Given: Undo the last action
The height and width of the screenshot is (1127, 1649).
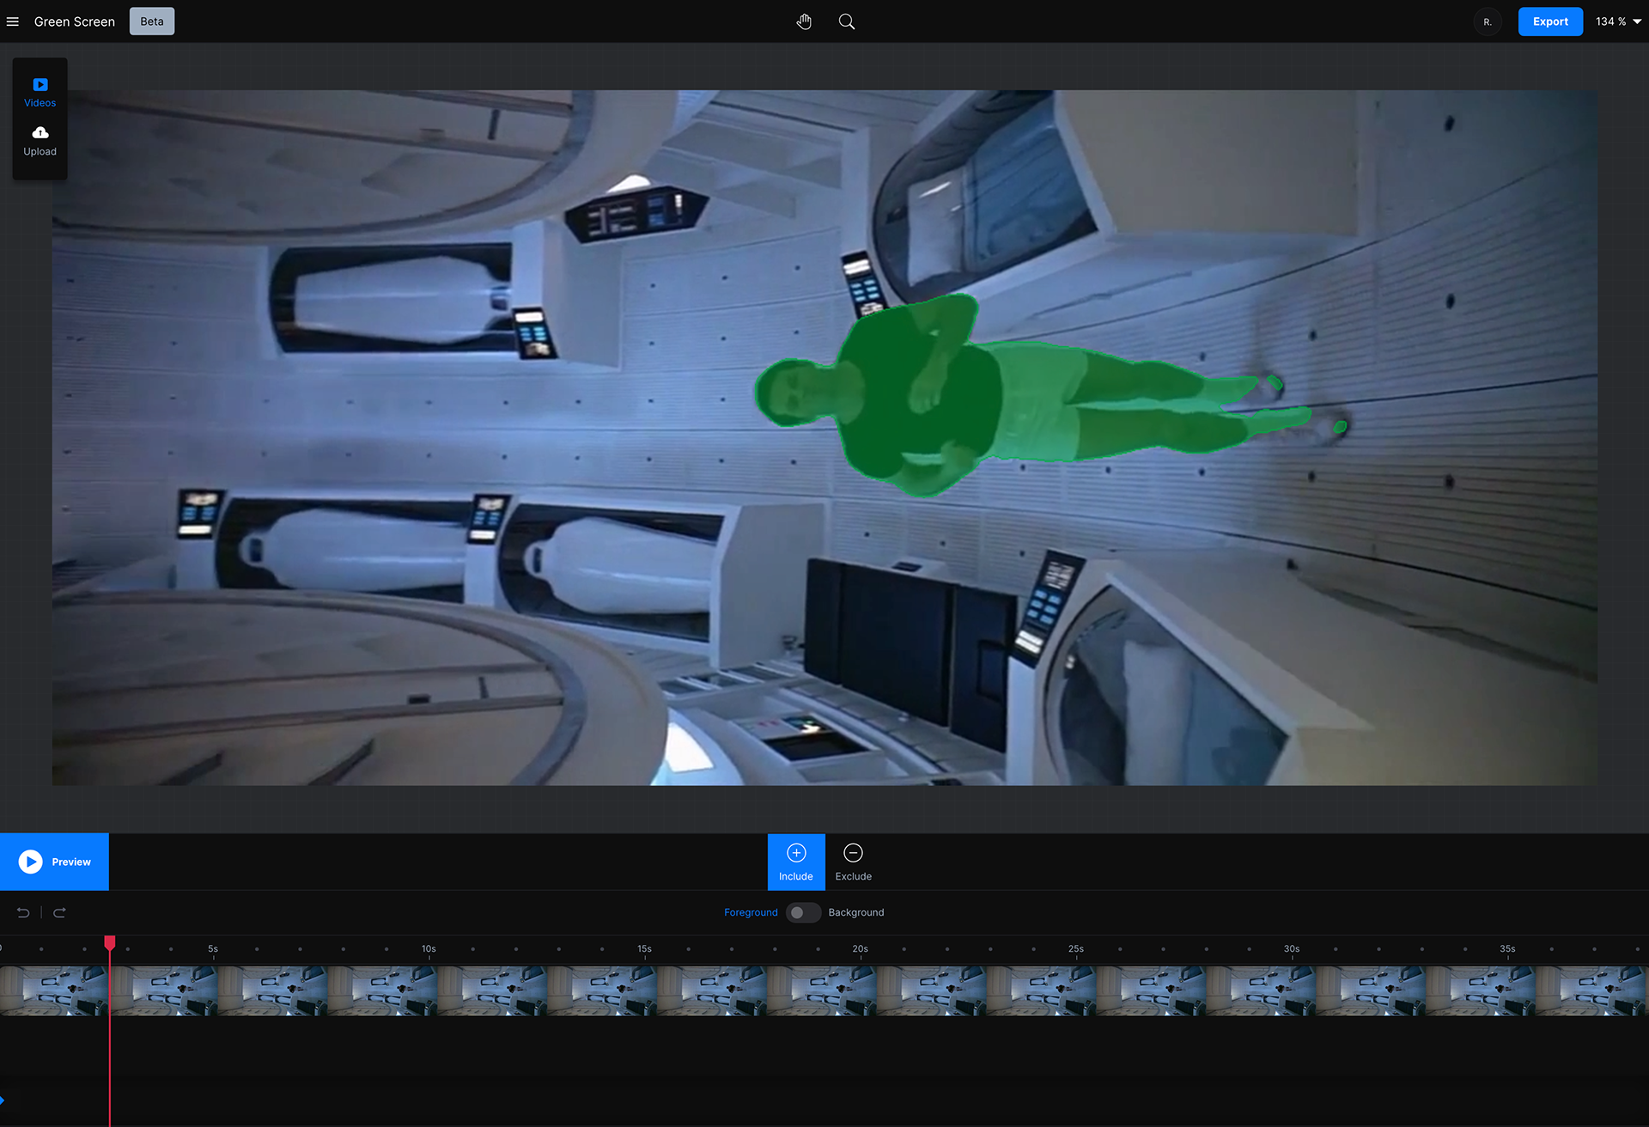Looking at the screenshot, I should point(23,912).
